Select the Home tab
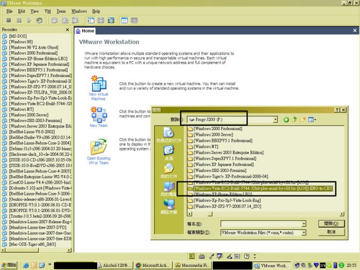Viewport: 360px width, 270px height. (85, 31)
